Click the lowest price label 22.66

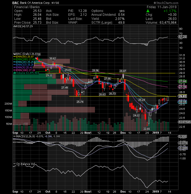pyautogui.click(x=147, y=129)
